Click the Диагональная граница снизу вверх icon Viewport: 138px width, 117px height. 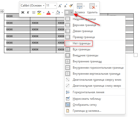tap(68, 86)
